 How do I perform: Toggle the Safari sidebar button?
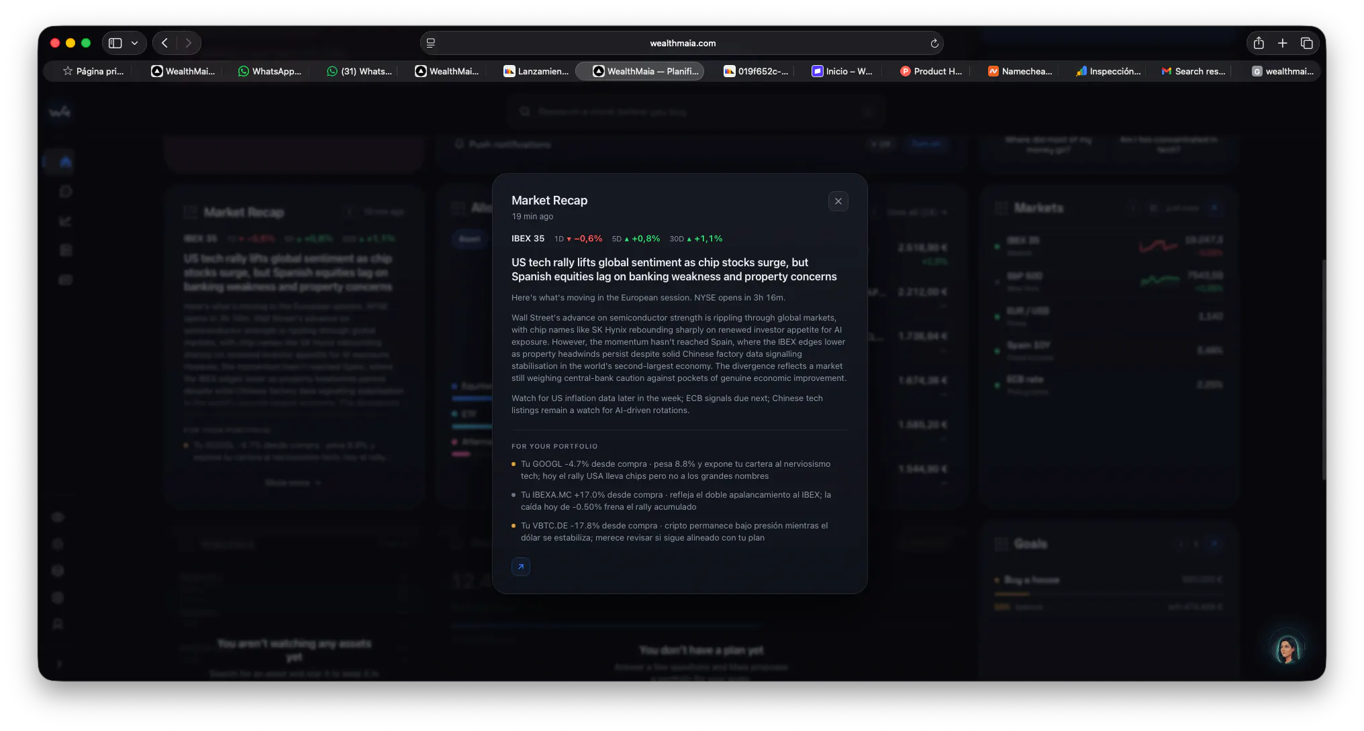tap(115, 43)
